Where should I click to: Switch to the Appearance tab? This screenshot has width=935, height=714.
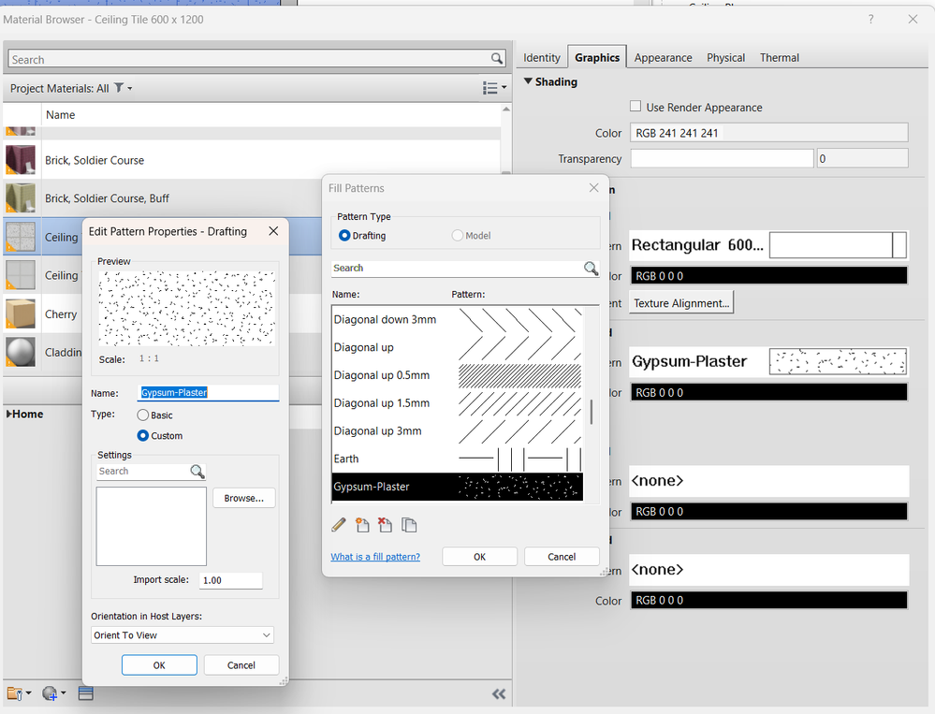tap(663, 58)
